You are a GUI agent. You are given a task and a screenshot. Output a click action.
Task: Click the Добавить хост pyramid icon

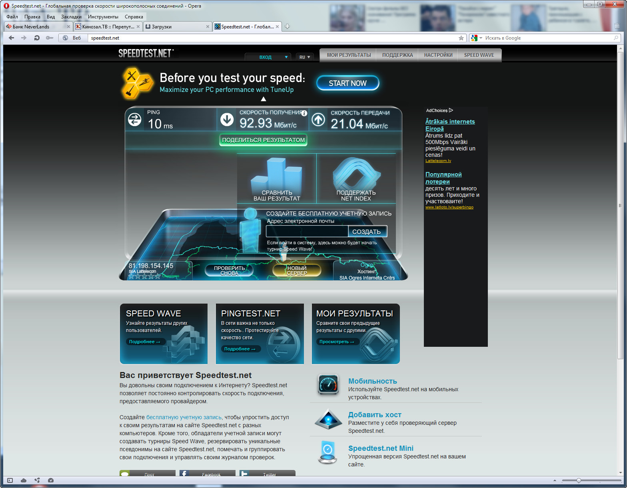(328, 419)
